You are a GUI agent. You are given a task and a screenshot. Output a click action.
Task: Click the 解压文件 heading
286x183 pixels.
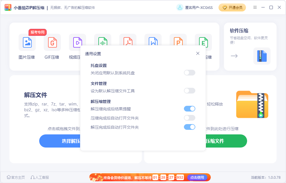pos(35,95)
